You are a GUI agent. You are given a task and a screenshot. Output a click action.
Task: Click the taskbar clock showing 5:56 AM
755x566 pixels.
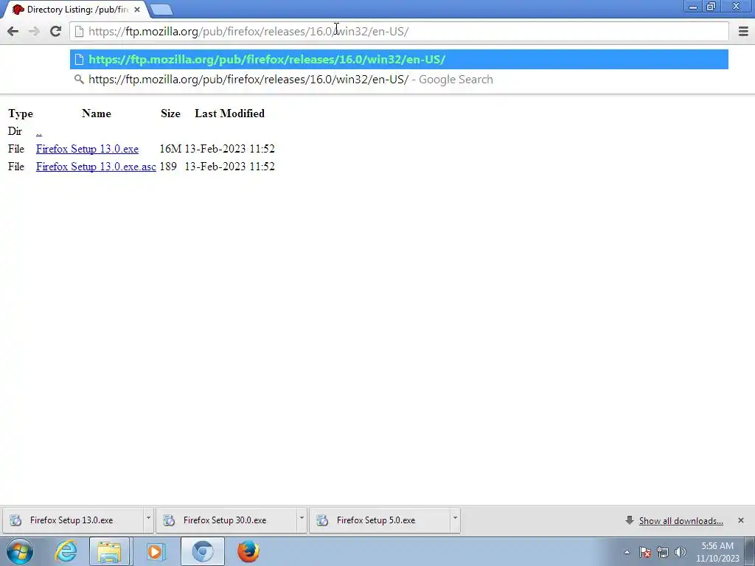[x=717, y=552]
